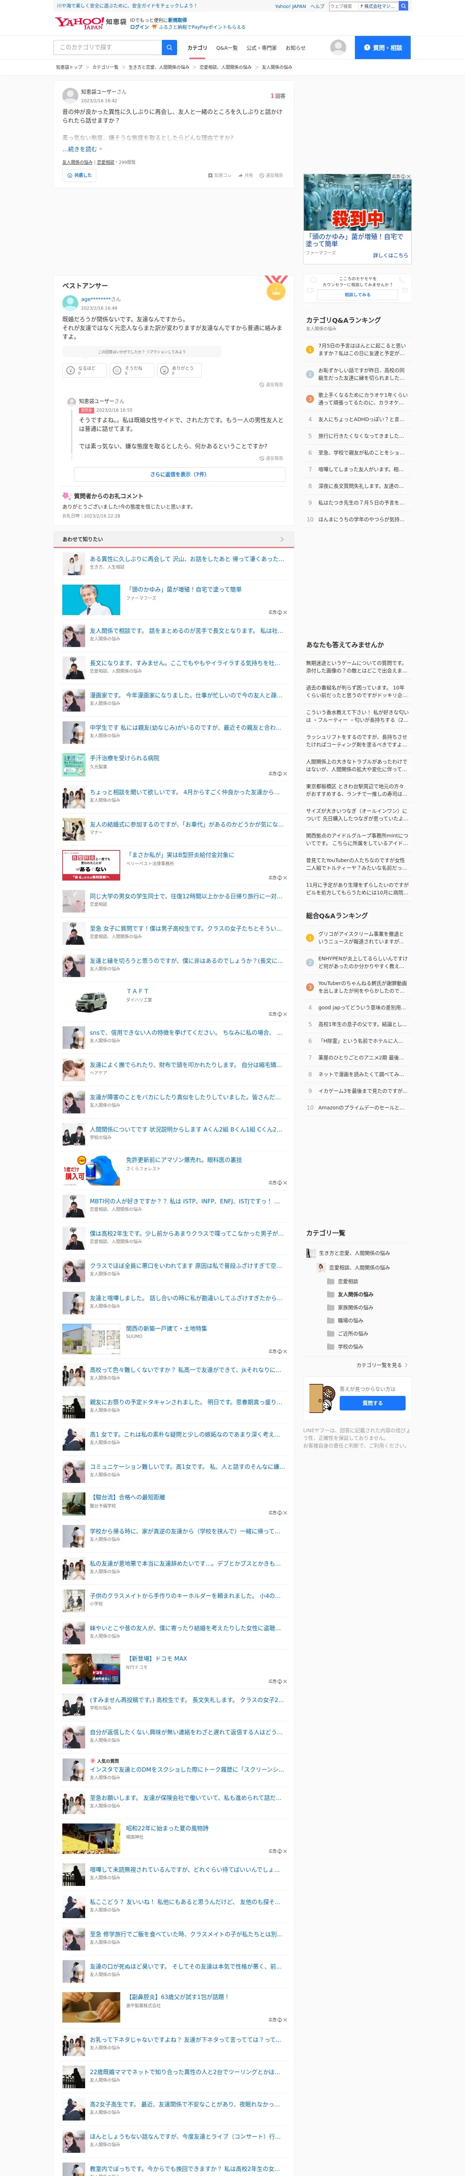Open 友人関係の悩み in category list
Screen dimensions: 465x2176
point(355,1294)
